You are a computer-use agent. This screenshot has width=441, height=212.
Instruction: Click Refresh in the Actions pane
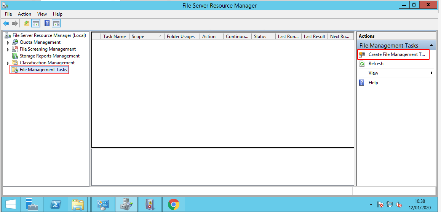point(376,64)
